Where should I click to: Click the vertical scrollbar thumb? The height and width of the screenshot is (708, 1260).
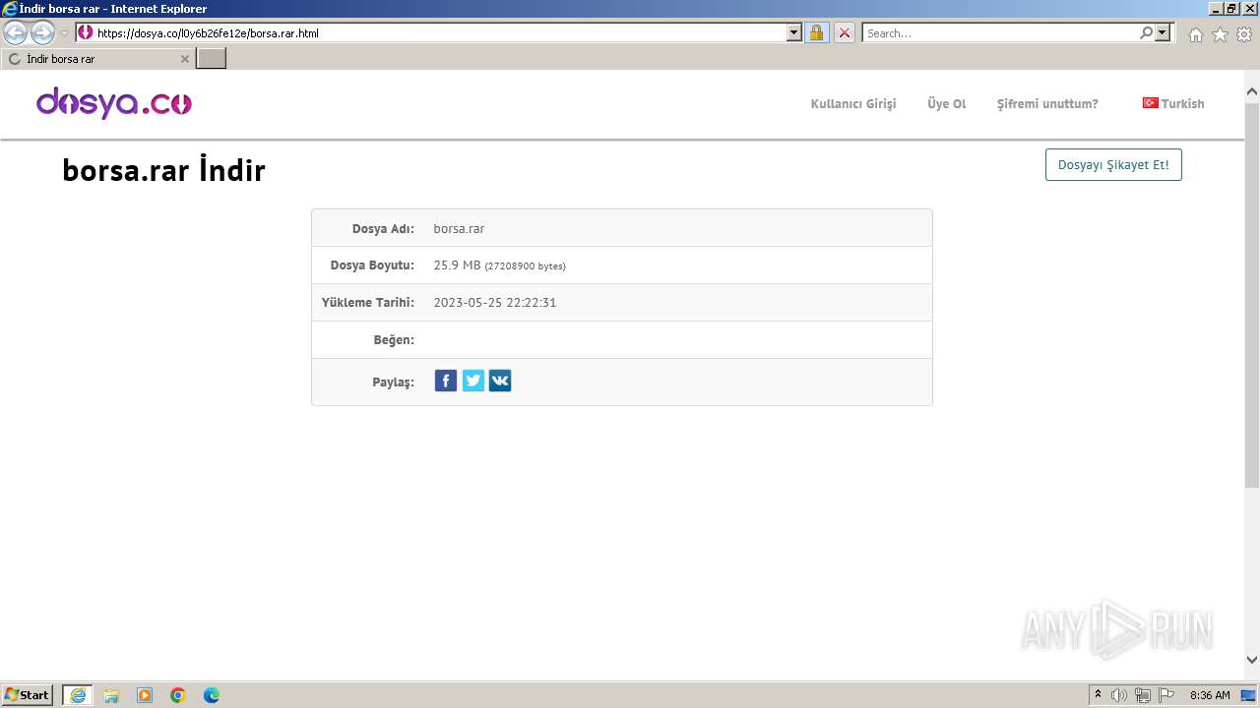tap(1252, 294)
